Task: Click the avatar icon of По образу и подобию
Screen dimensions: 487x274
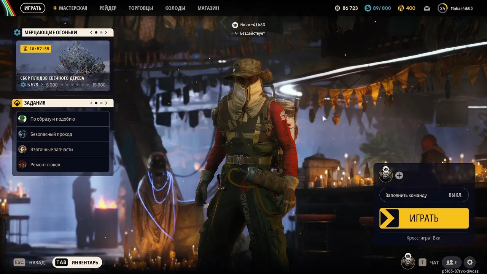Action: tap(22, 119)
